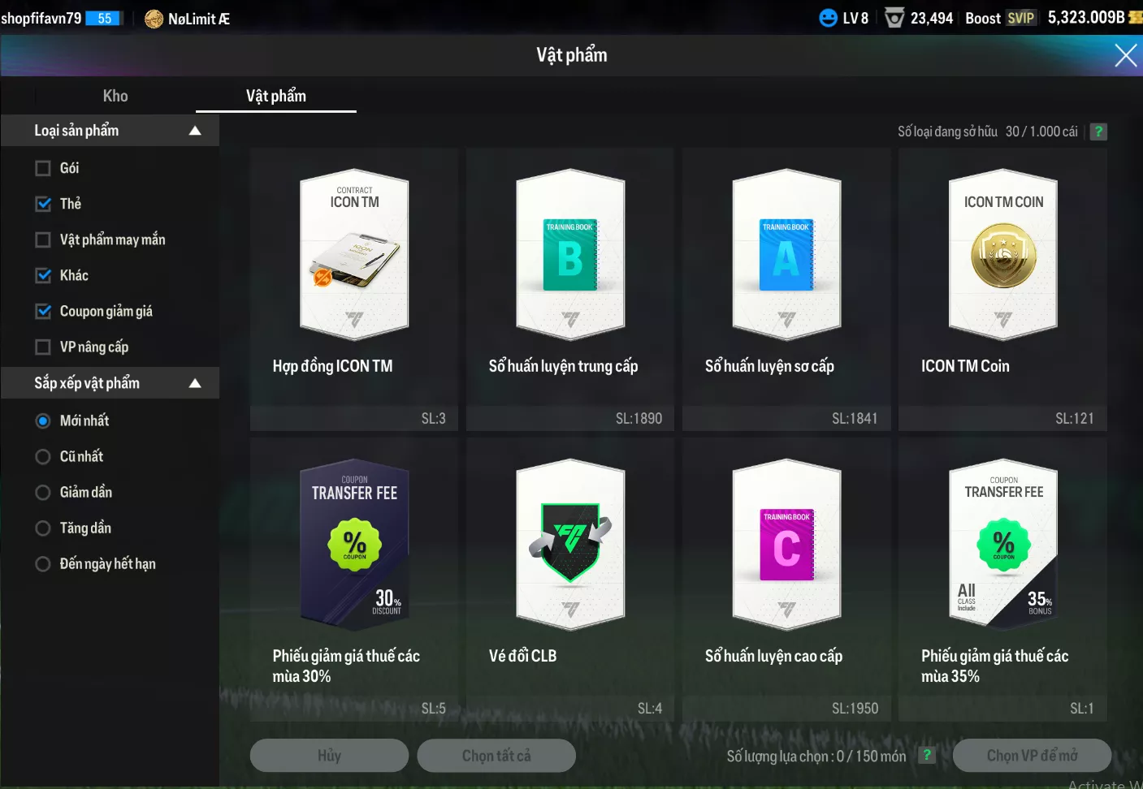Click the help icon beside owned item count

tap(1098, 131)
